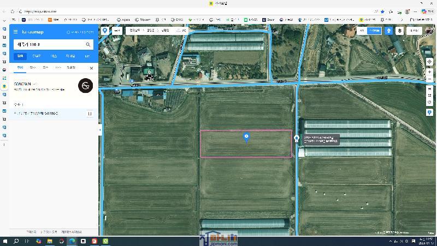Click the search magnifier icon
The height and width of the screenshot is (246, 437).
point(88,44)
